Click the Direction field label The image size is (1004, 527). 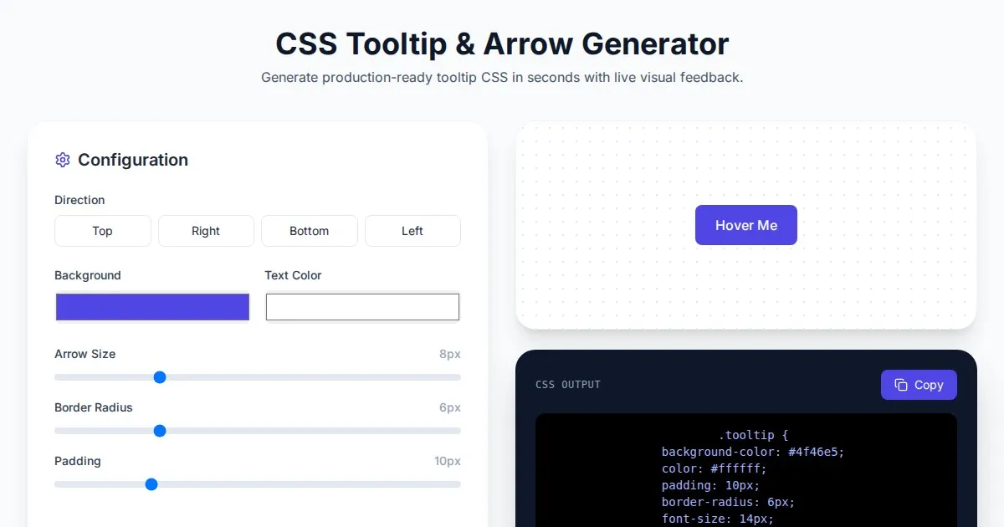(x=79, y=200)
